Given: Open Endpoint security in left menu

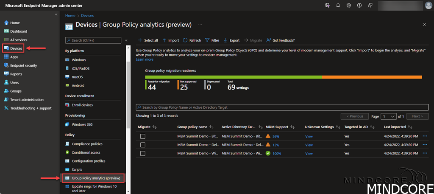Looking at the screenshot, I should pos(23,65).
